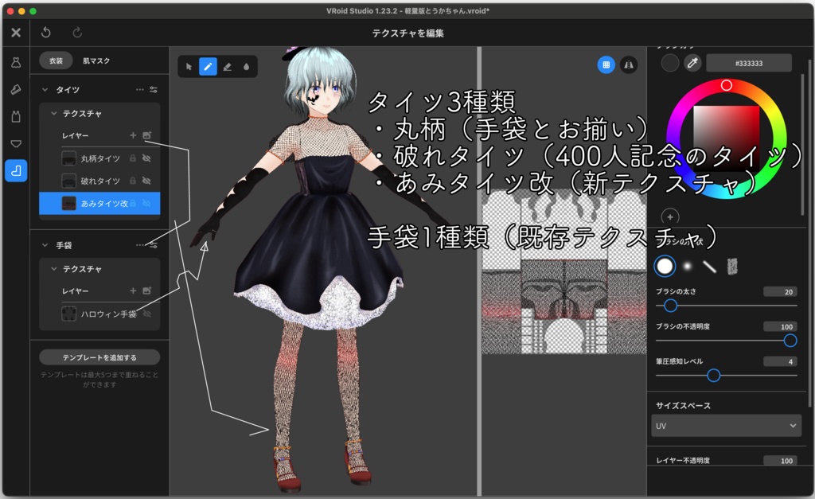815x499 pixels.
Task: Click the + button to add a brush preset
Action: coord(669,216)
